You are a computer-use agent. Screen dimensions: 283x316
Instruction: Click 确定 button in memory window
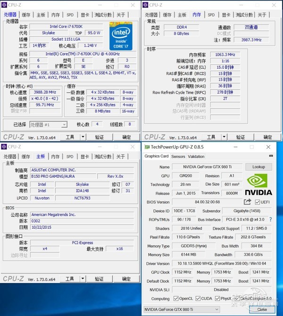(267, 137)
